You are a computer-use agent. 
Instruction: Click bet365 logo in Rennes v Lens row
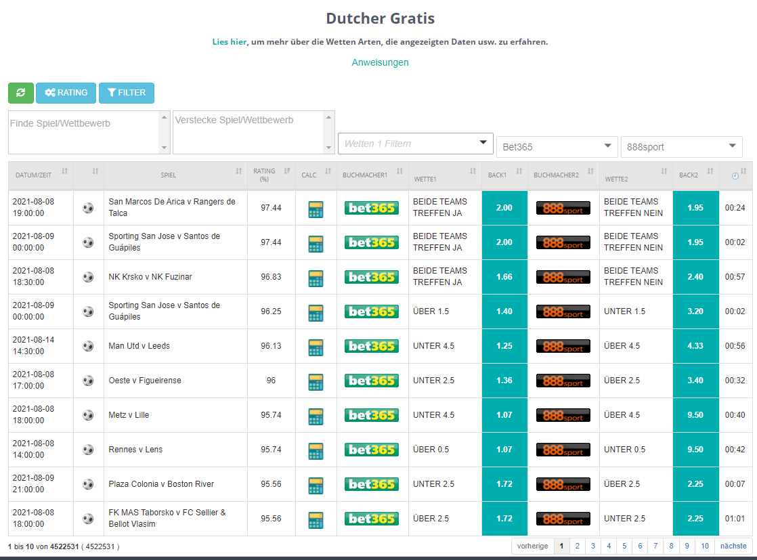pos(372,450)
